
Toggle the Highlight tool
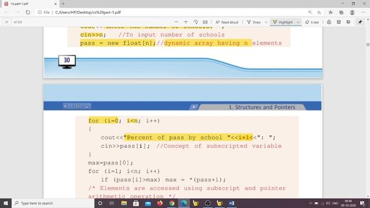[283, 22]
